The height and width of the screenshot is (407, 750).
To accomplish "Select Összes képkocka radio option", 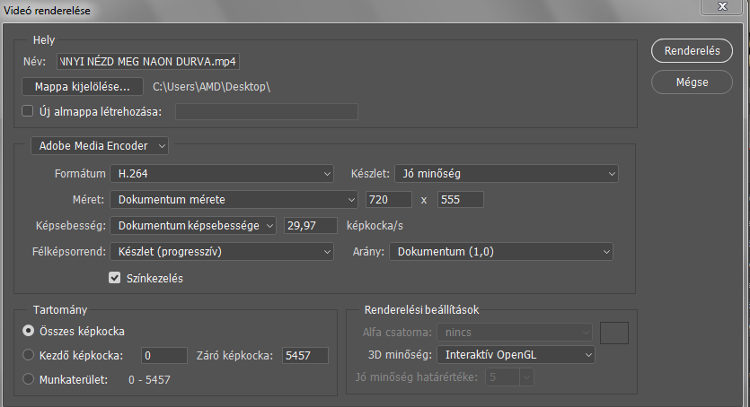I will click(x=28, y=331).
